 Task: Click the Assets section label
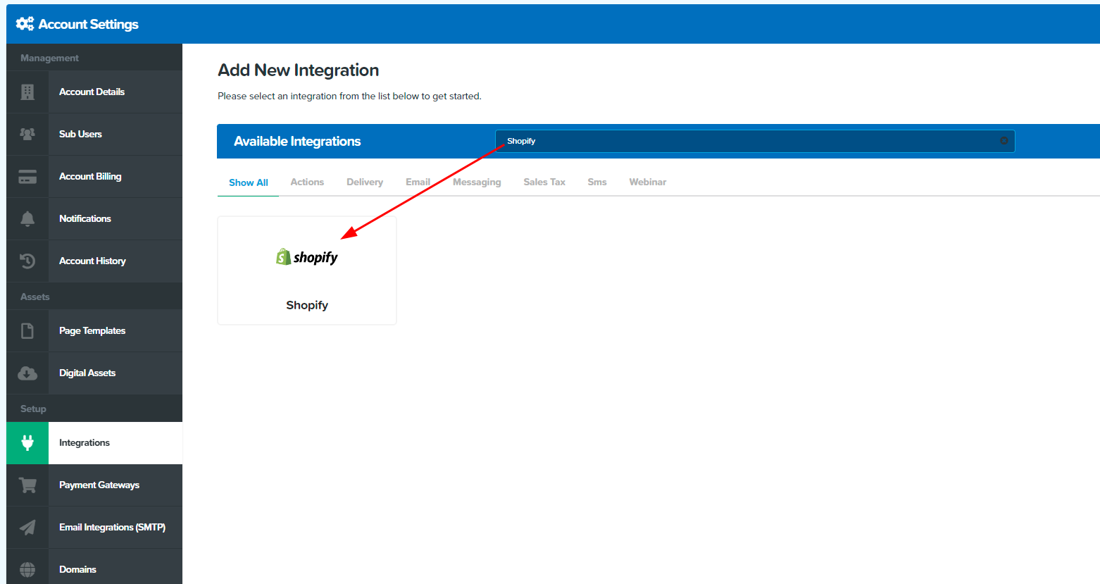click(x=35, y=297)
